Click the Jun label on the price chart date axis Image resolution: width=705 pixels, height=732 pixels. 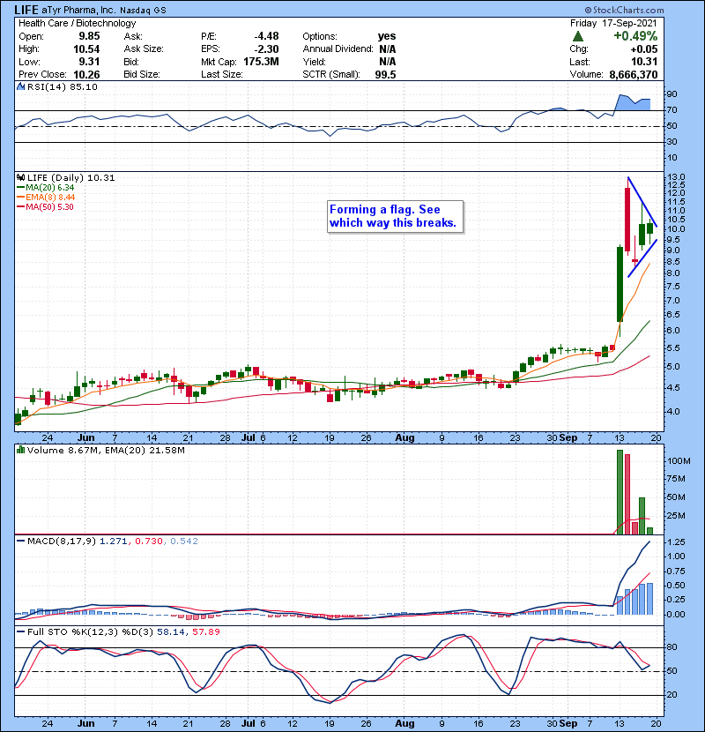[x=85, y=438]
